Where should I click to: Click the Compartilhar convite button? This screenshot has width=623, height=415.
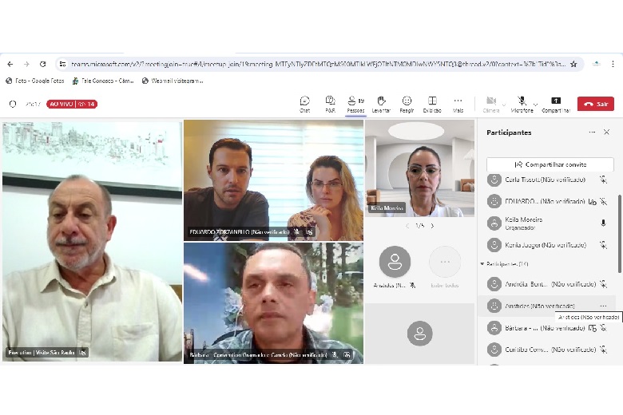(x=550, y=164)
